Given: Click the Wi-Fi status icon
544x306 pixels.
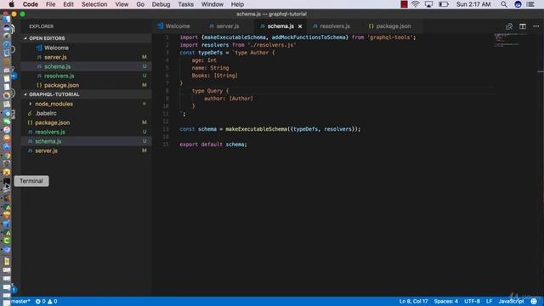Looking at the screenshot, I should 416,4.
